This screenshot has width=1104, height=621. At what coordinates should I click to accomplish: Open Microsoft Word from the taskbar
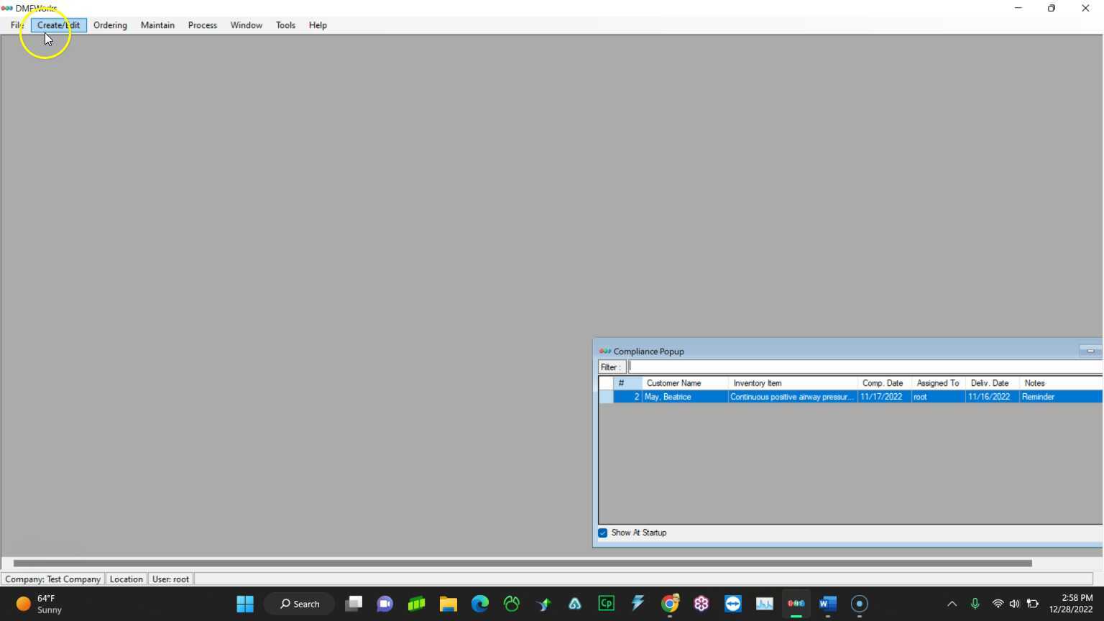(827, 604)
